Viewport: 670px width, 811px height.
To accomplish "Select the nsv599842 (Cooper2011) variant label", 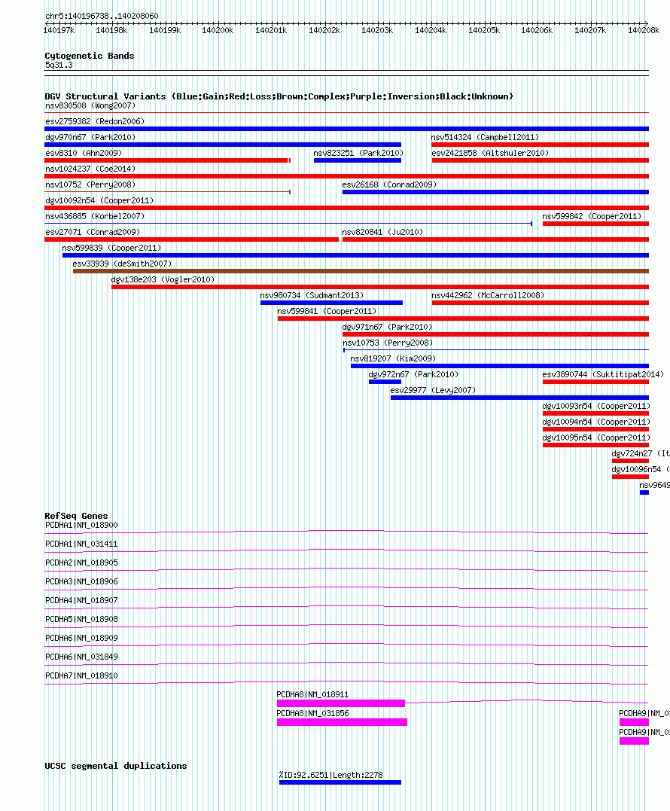I will coord(592,216).
